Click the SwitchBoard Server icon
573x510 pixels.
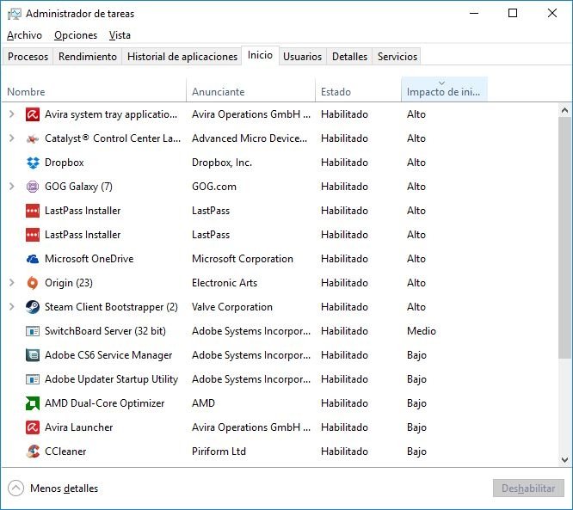(33, 331)
